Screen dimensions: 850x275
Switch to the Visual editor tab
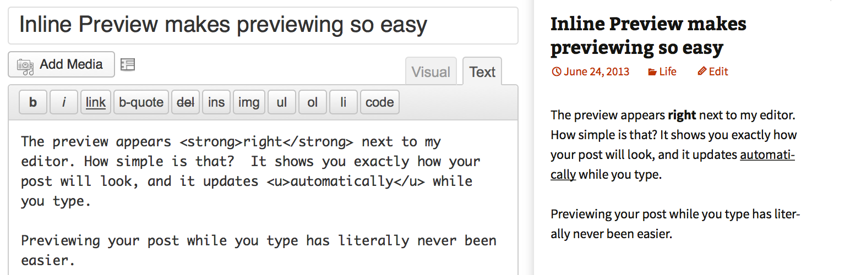[431, 71]
